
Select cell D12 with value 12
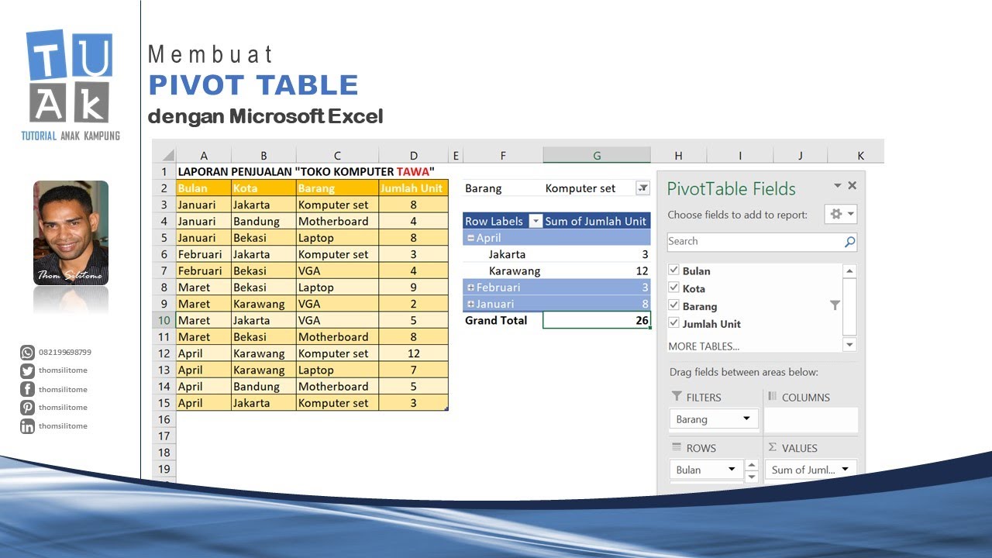coord(414,353)
